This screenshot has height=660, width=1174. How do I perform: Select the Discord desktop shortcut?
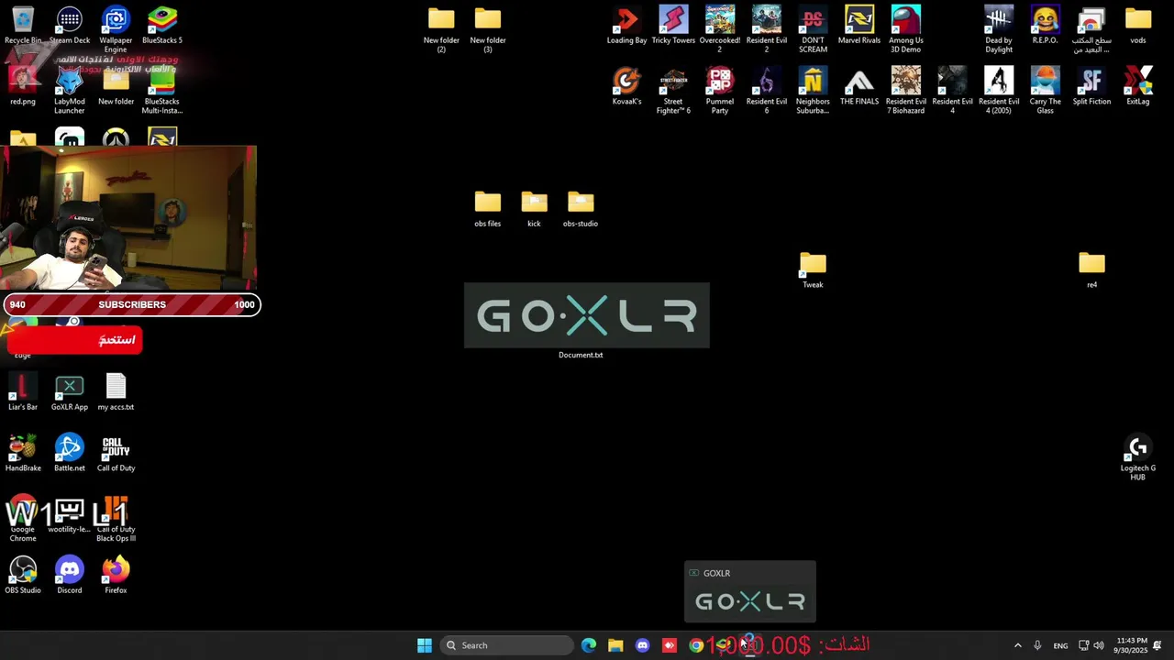click(70, 576)
